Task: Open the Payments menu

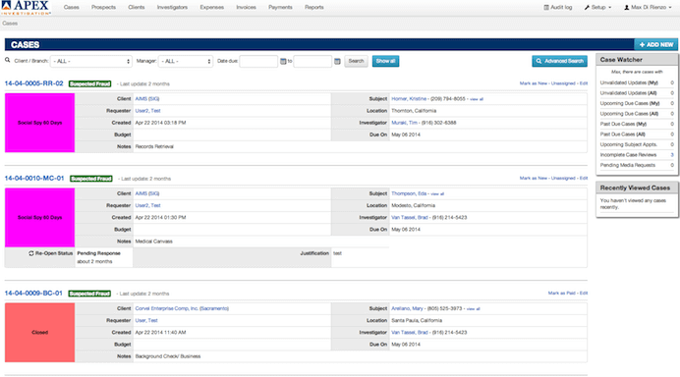Action: tap(280, 8)
